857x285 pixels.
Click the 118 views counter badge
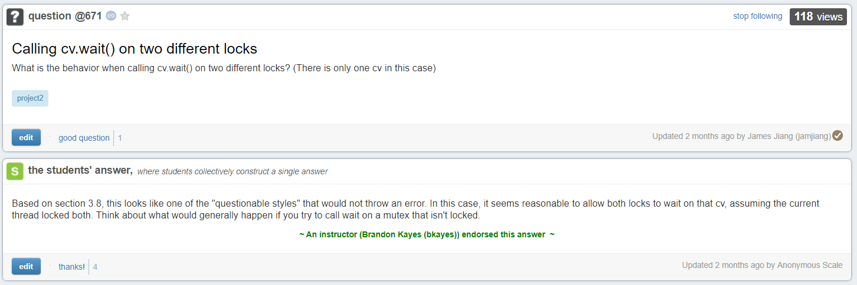[x=818, y=16]
